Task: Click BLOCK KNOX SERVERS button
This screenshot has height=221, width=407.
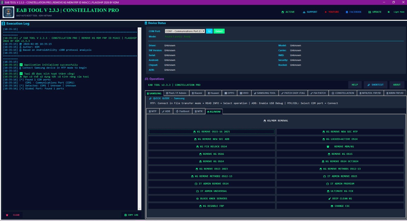Action: (212, 199)
